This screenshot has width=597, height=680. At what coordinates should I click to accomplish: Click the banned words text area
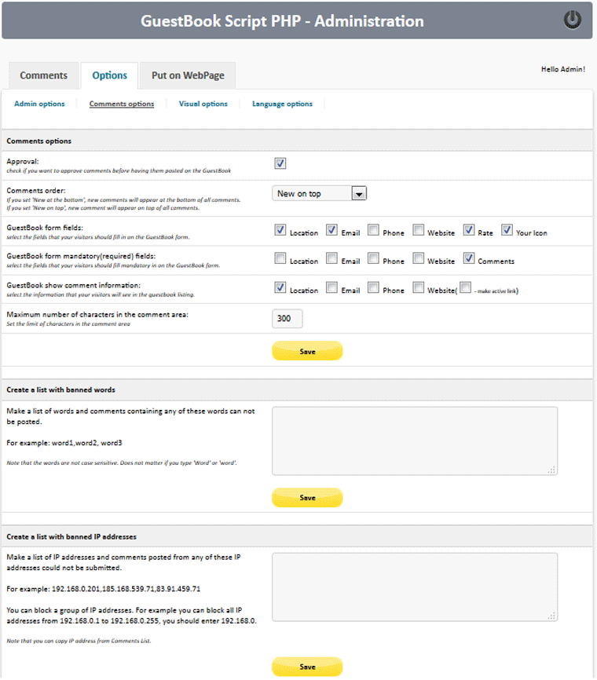(414, 440)
